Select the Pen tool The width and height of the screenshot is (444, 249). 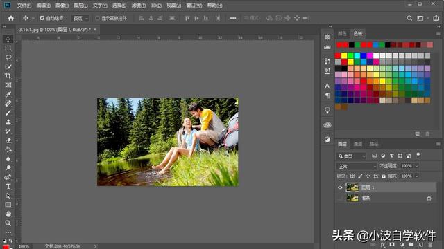8,177
